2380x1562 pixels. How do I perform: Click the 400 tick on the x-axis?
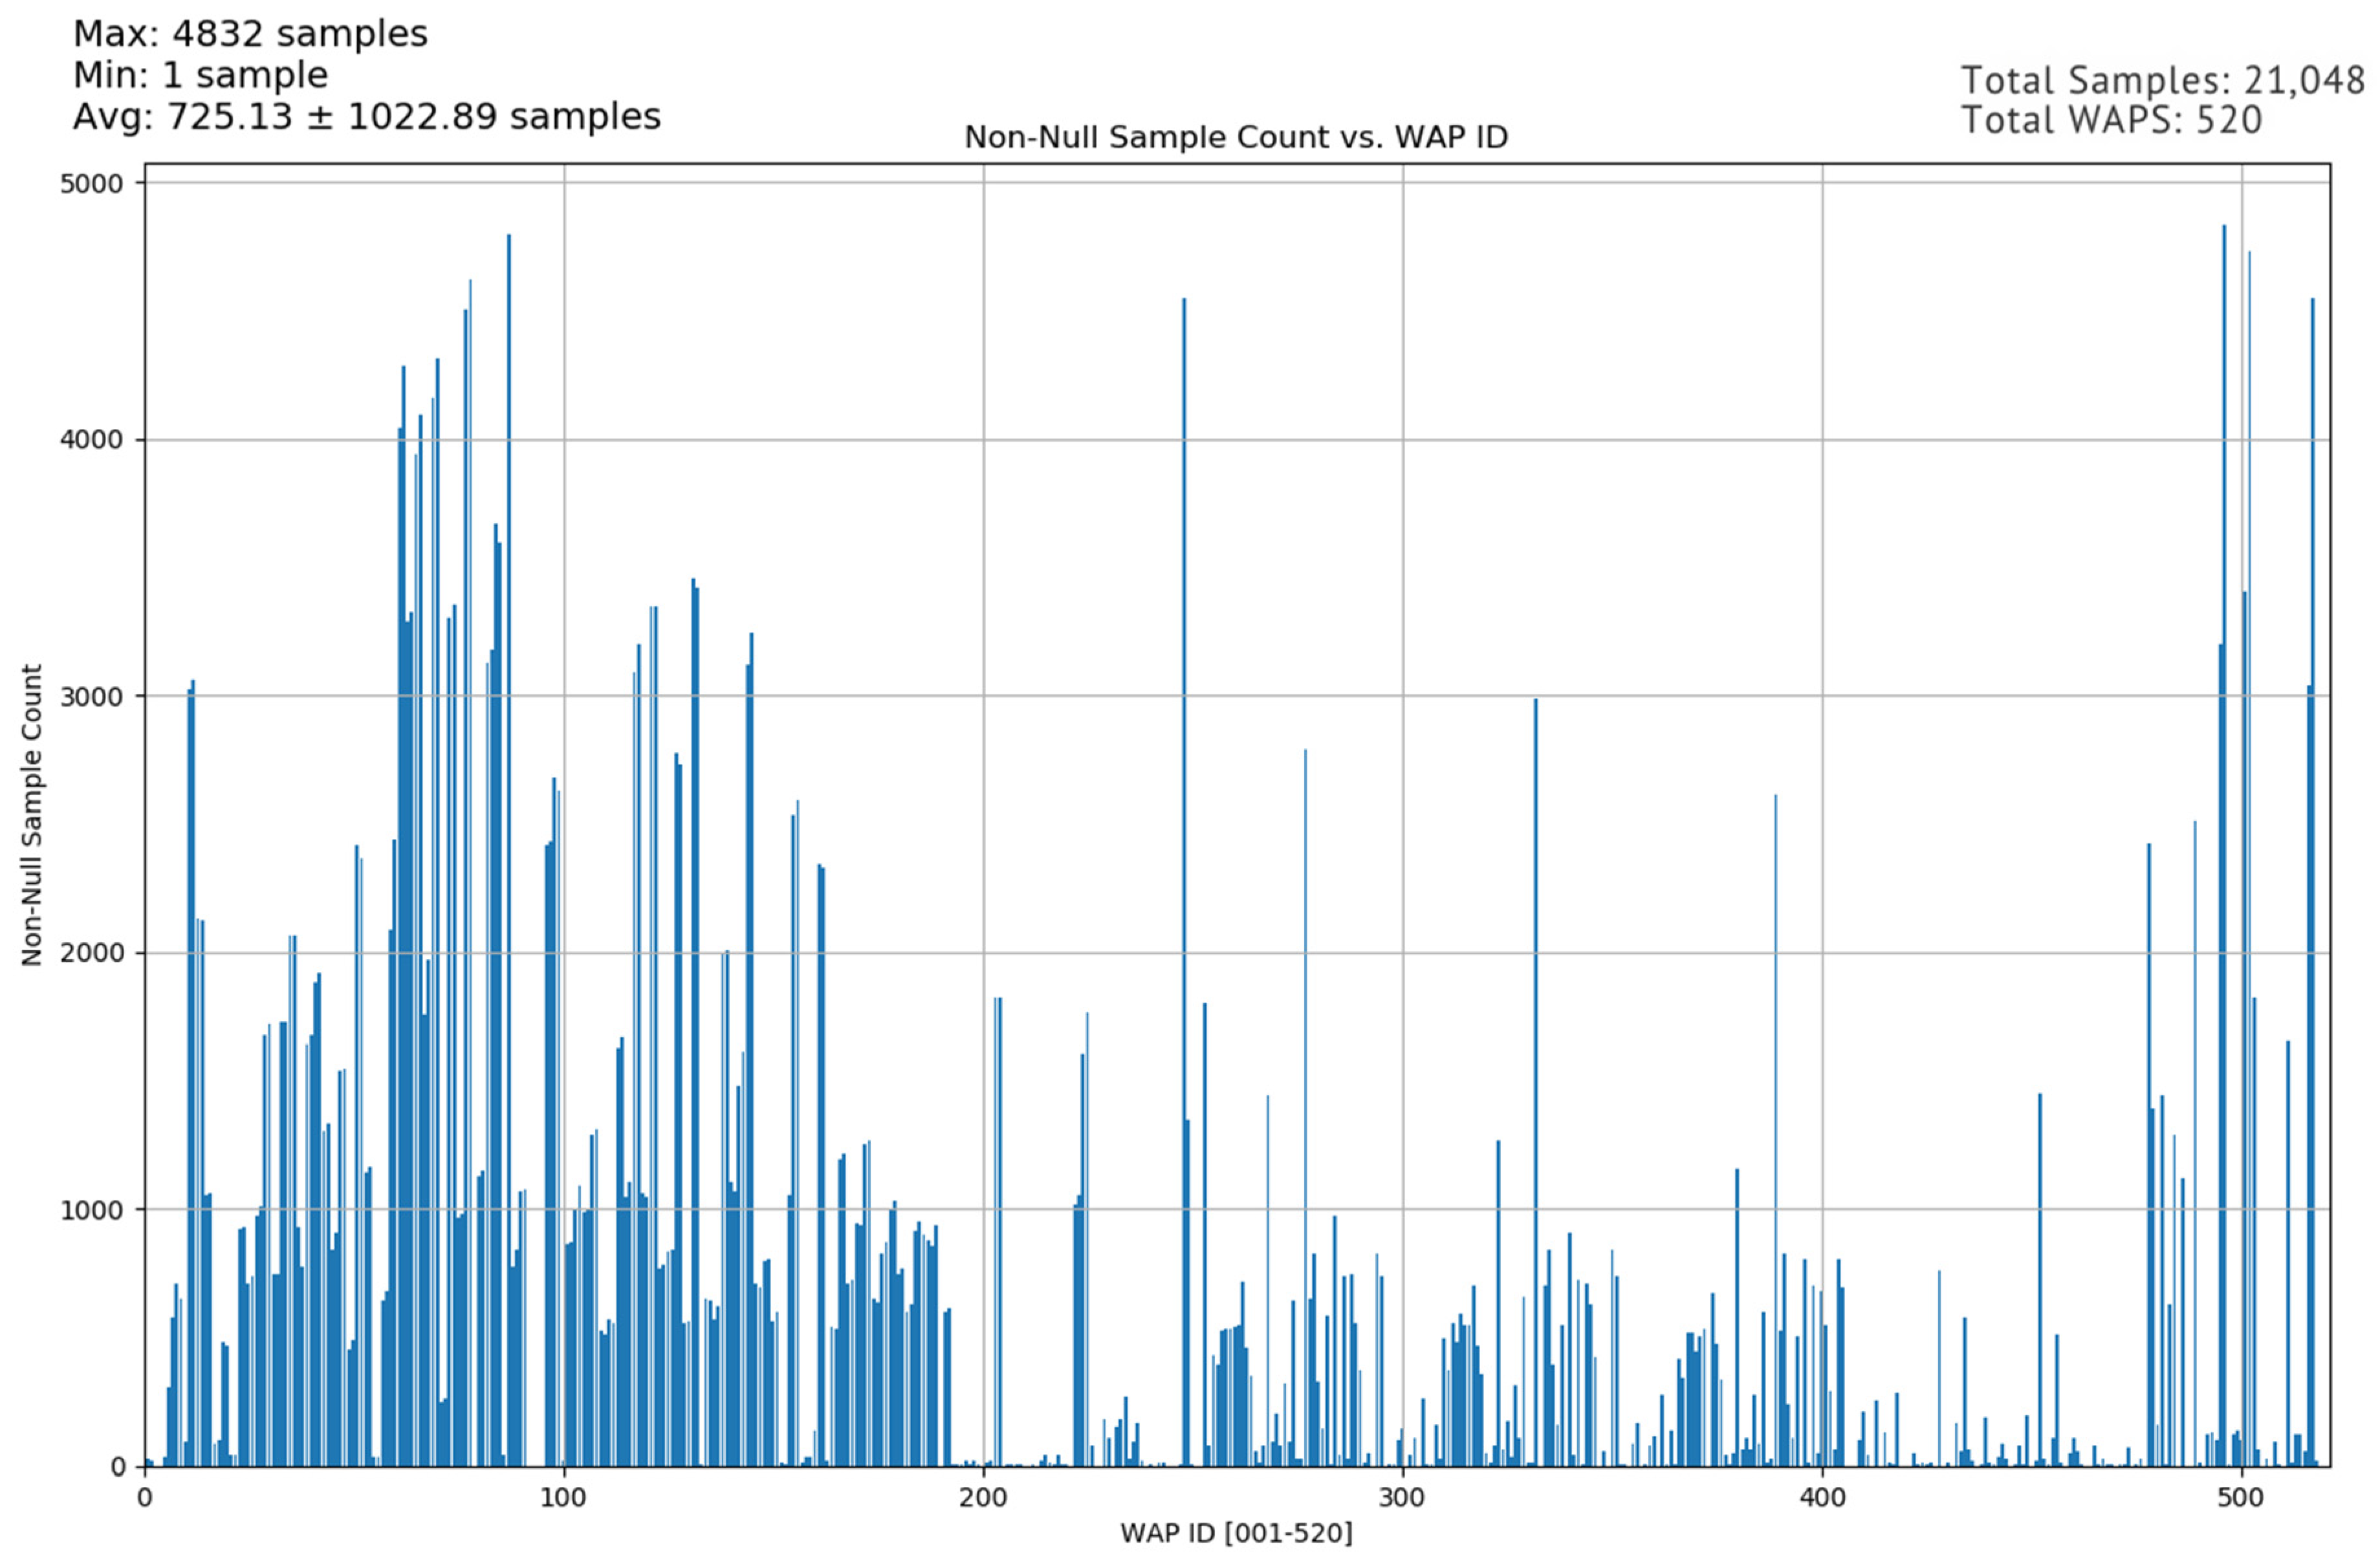(1822, 1498)
